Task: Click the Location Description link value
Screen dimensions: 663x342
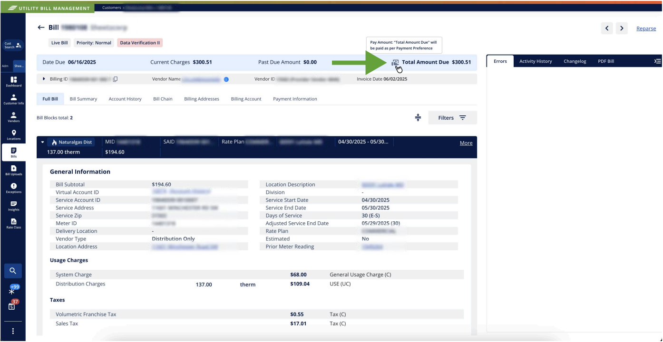Action: tap(382, 184)
